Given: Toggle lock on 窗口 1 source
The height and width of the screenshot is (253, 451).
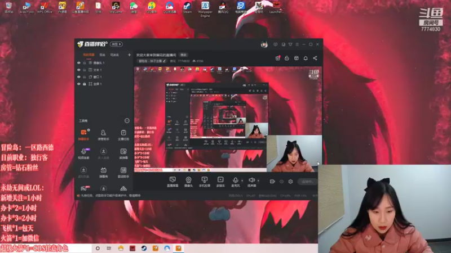Looking at the screenshot, I should (84, 77).
